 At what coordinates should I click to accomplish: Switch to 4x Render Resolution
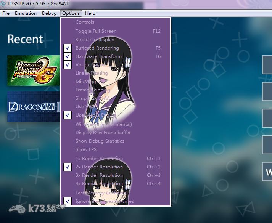tap(99, 184)
